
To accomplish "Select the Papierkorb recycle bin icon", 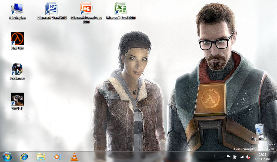I will 259,130.
